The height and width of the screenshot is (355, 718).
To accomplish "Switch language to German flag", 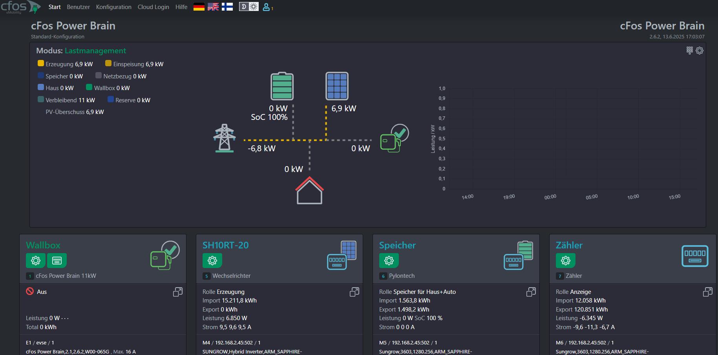I will tap(199, 7).
